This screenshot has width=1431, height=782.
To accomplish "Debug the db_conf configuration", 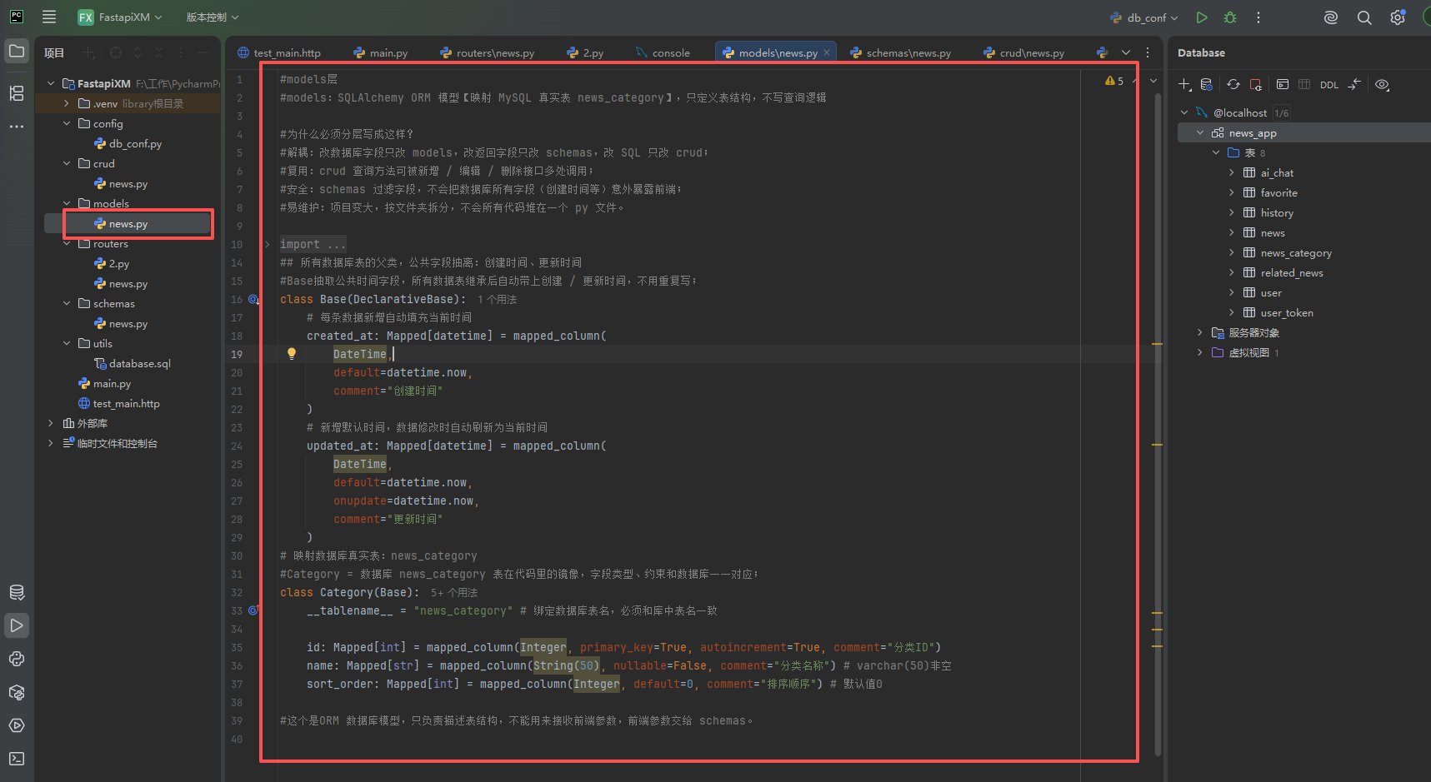I will [x=1230, y=17].
